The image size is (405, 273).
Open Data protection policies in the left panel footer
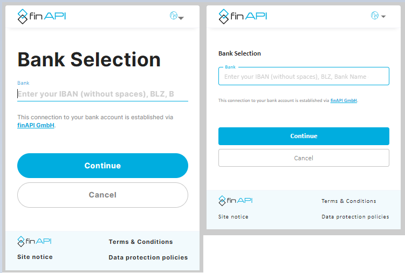coord(148,257)
